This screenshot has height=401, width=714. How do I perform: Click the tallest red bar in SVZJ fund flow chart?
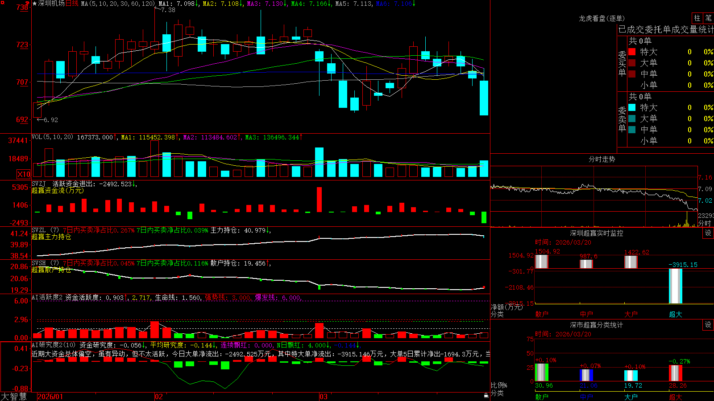[x=319, y=200]
